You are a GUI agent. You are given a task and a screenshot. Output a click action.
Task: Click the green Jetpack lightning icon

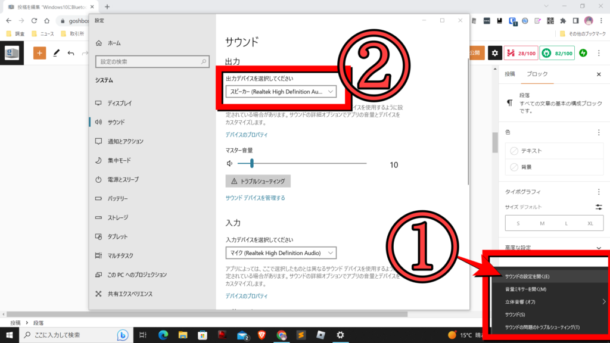coord(583,53)
